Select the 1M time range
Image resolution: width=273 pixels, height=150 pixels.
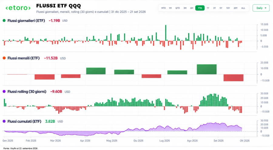[x=170, y=8]
